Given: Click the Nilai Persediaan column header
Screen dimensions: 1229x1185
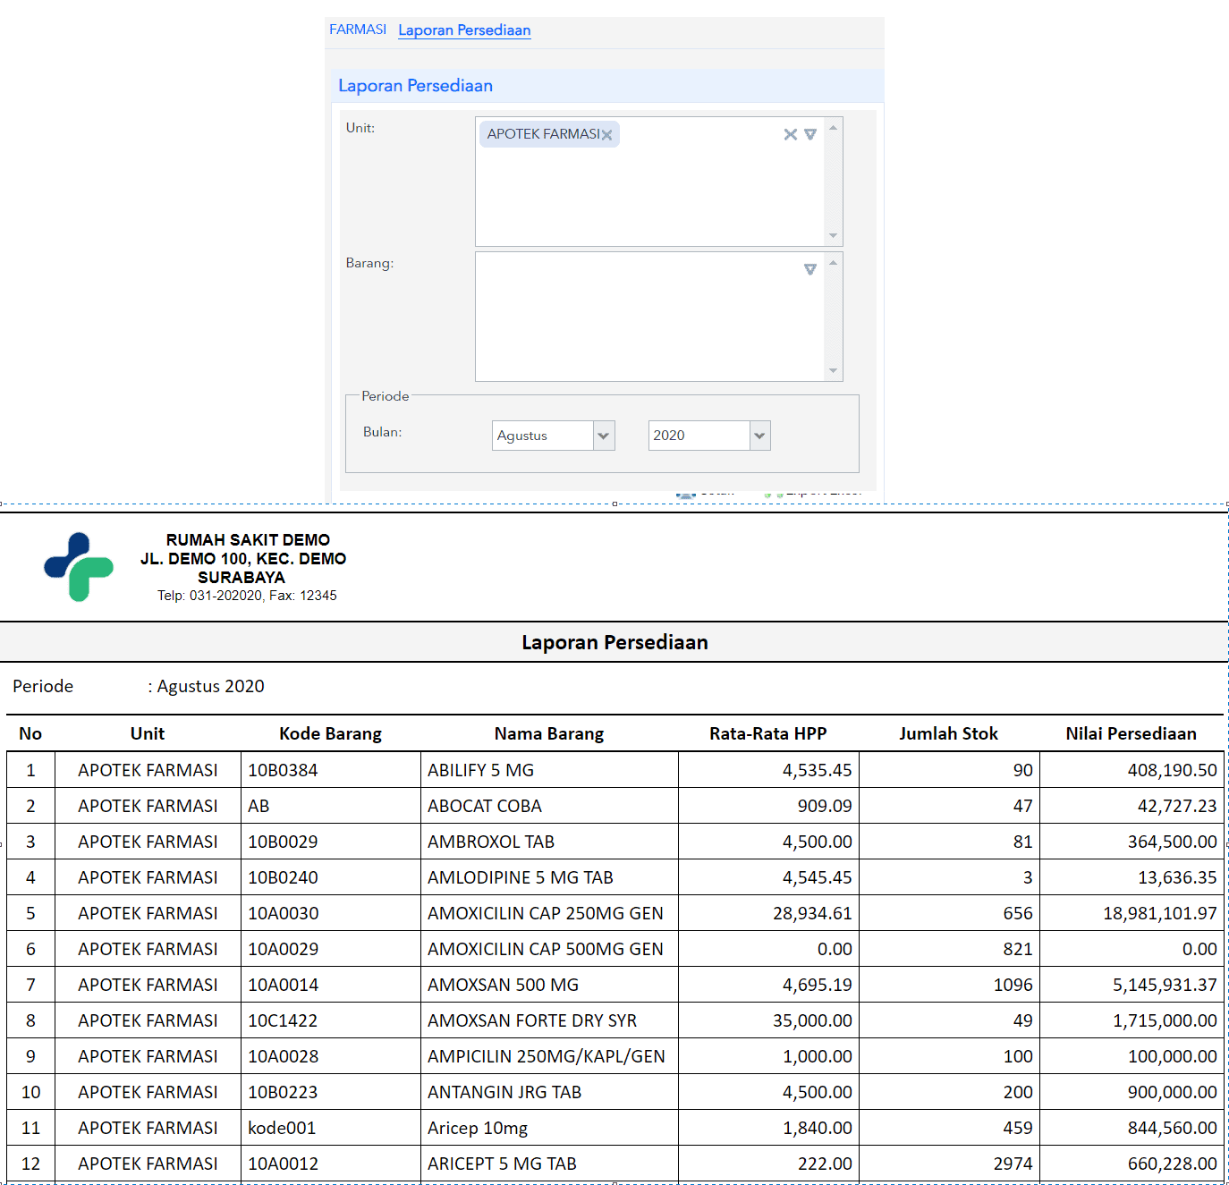Looking at the screenshot, I should [x=1131, y=733].
